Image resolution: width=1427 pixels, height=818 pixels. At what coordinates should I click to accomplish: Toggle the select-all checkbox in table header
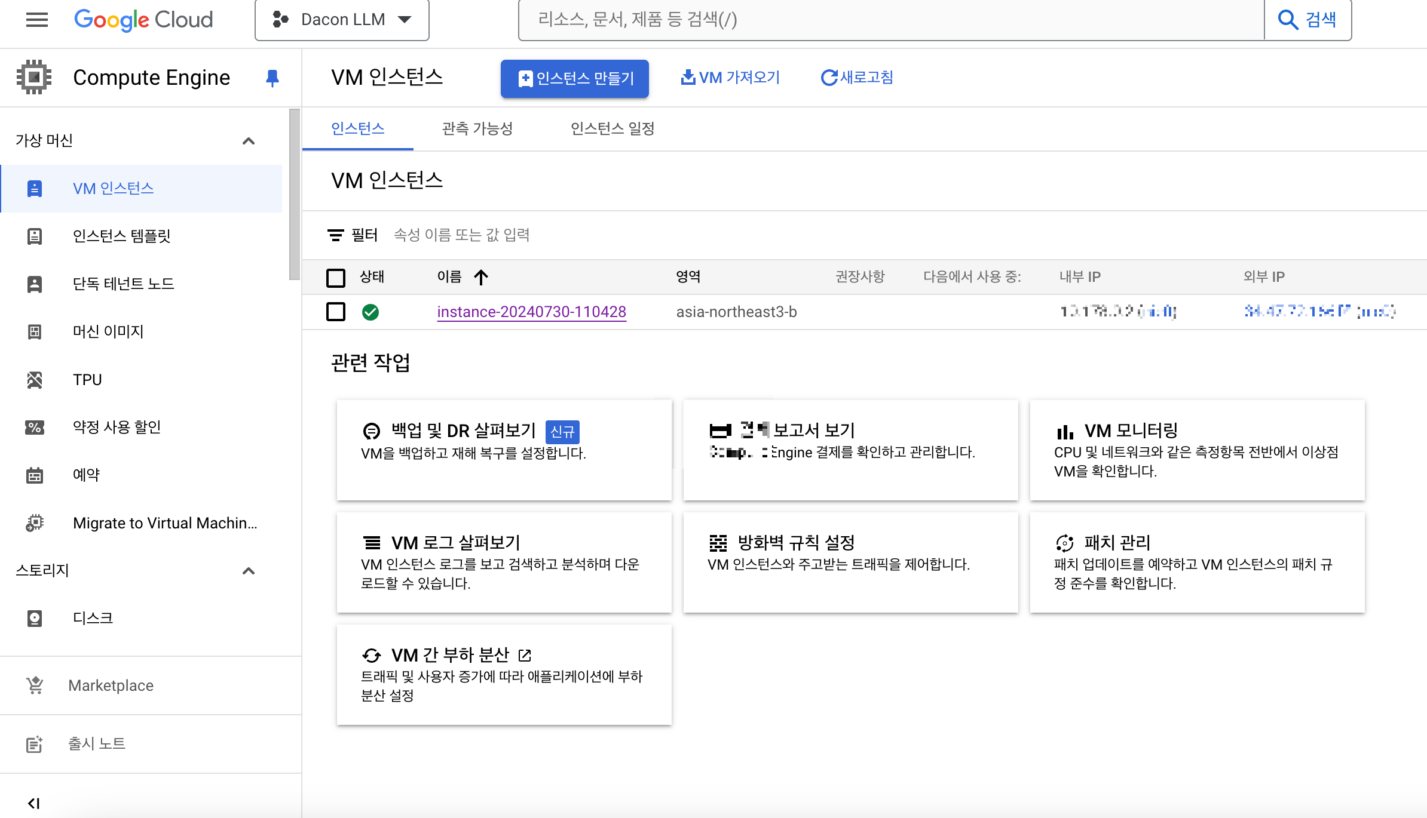[x=336, y=278]
